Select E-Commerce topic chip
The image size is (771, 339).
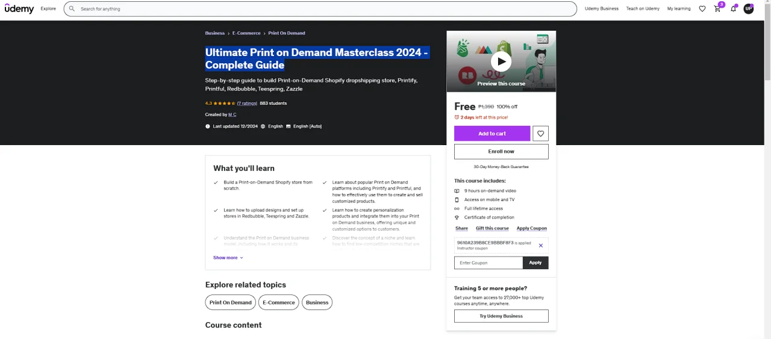point(279,303)
